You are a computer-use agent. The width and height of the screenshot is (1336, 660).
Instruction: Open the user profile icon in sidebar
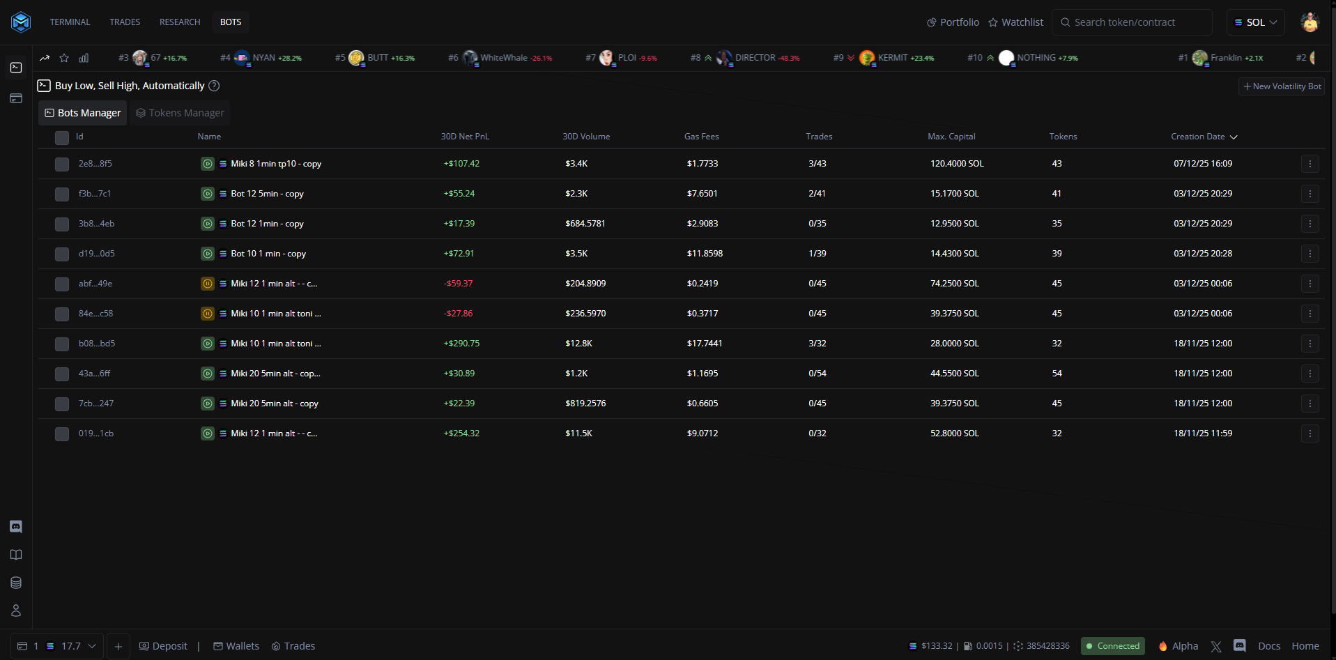(x=16, y=611)
